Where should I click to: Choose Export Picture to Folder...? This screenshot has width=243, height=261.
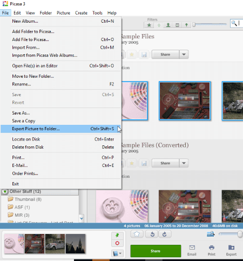(60, 129)
